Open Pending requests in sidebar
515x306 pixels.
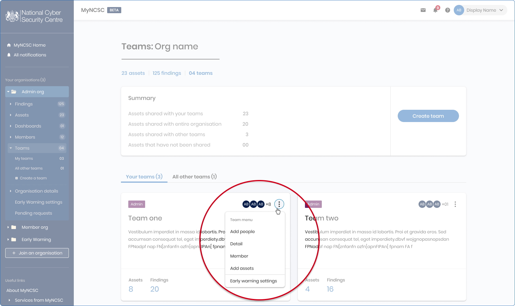pos(33,213)
